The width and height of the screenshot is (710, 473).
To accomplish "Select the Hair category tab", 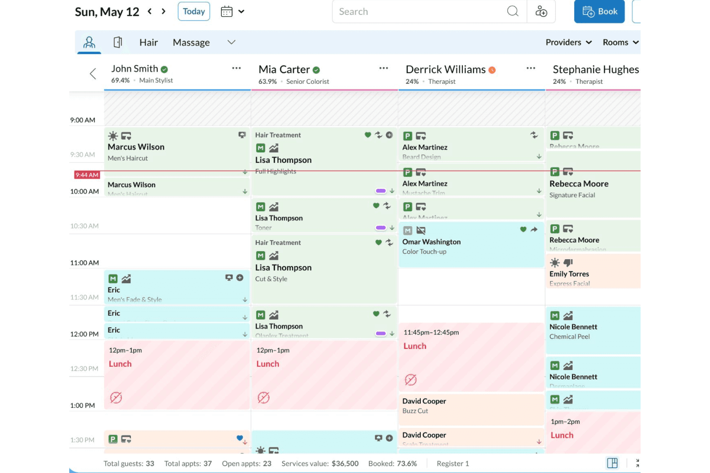I will pos(149,42).
